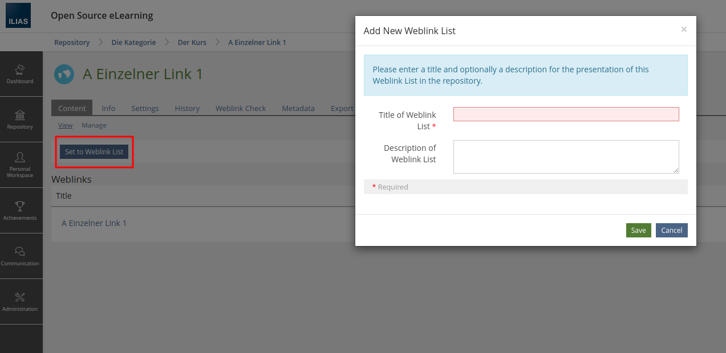Click the Set to Weblink List button

pyautogui.click(x=94, y=152)
